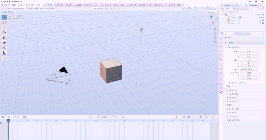Open the ファイル menu

7,5
